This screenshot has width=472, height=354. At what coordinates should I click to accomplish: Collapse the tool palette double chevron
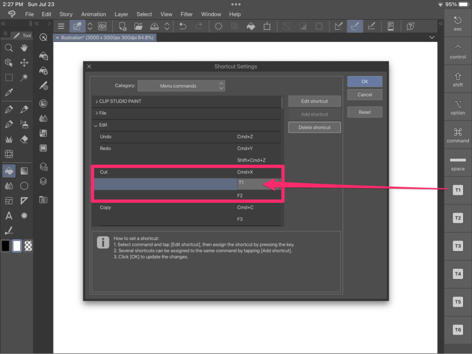(x=3, y=24)
